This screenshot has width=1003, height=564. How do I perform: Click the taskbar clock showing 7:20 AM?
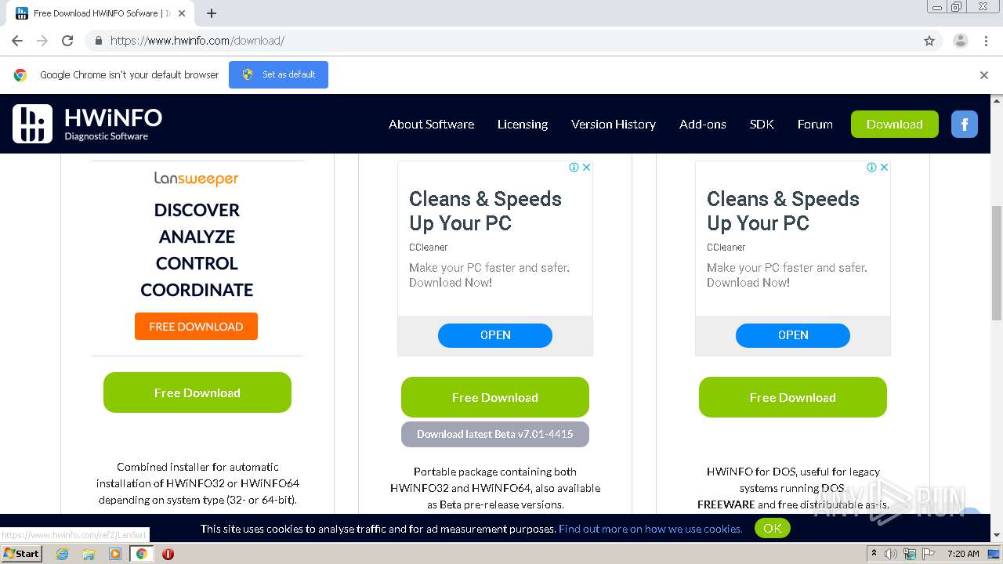[963, 554]
